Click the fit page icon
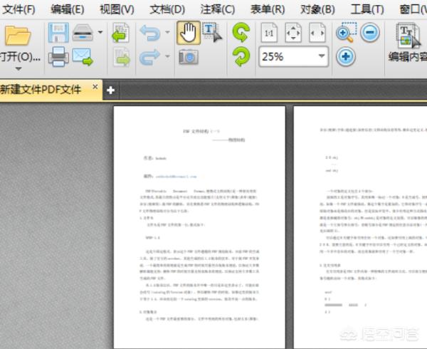 [293, 33]
